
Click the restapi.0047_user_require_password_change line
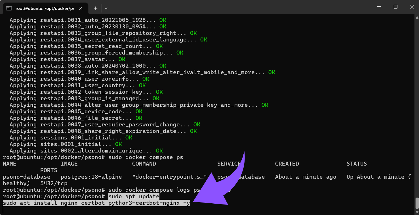click(x=105, y=125)
